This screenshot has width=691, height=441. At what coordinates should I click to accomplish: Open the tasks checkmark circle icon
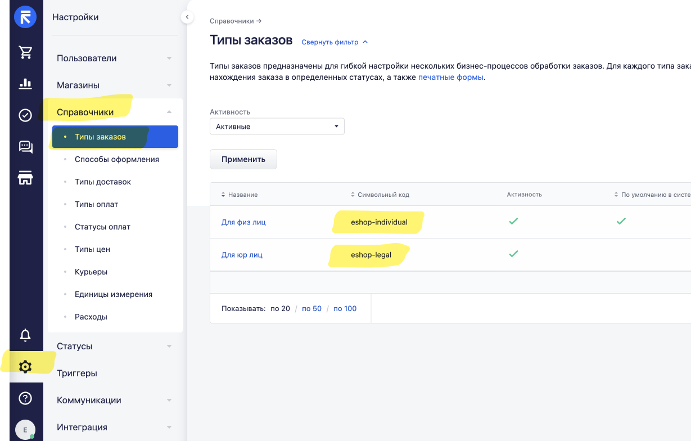(25, 115)
